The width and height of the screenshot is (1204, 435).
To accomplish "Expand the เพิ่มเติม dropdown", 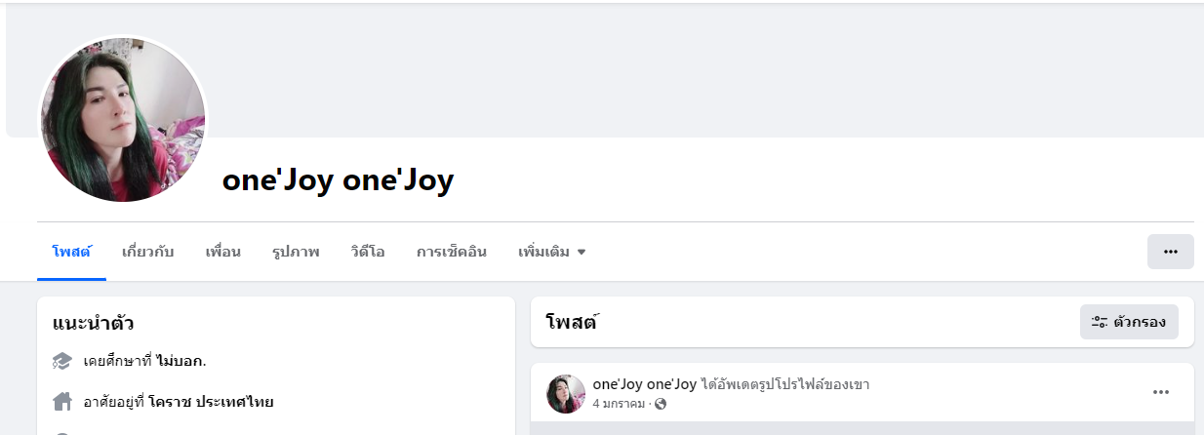I will tap(551, 252).
